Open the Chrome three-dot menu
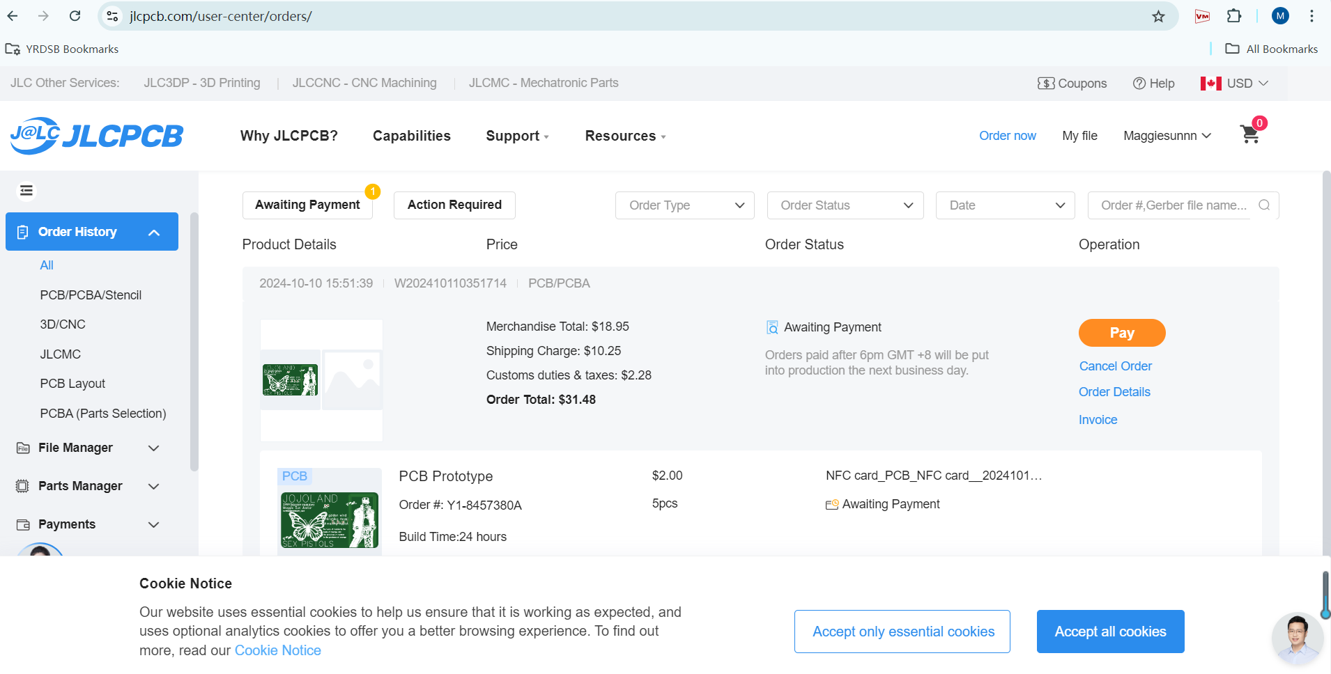This screenshot has width=1331, height=674. (x=1311, y=16)
